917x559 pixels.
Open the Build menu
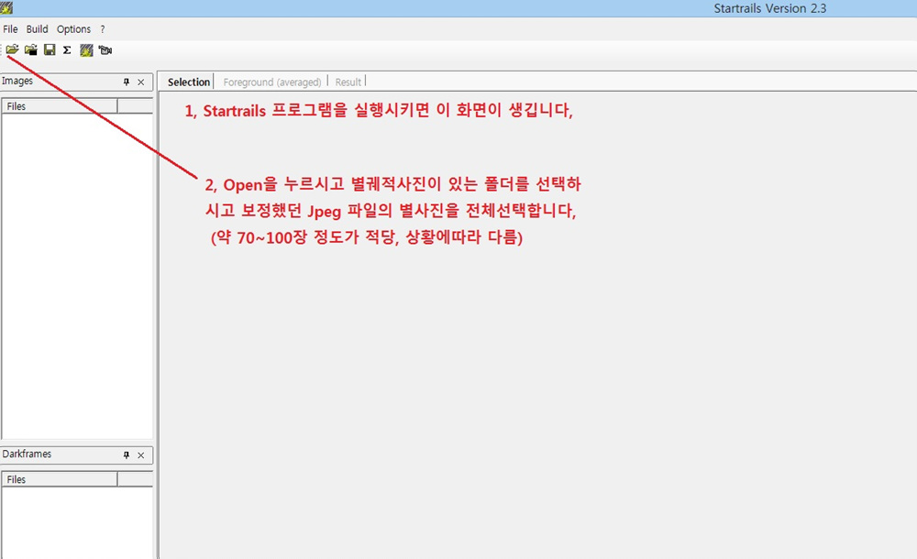coord(37,29)
